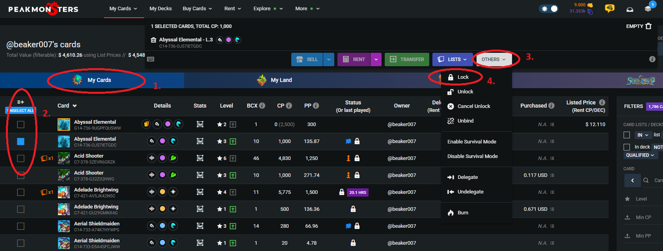Click the TRANSFER button

pyautogui.click(x=407, y=59)
